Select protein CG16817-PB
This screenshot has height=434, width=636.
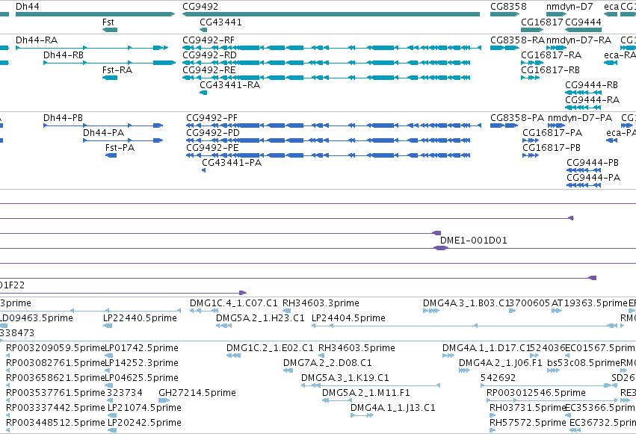click(x=531, y=155)
